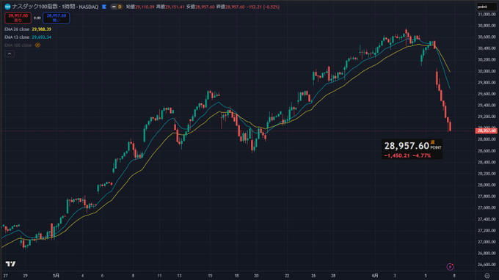Viewport: 499px width, 280px height.
Task: Click the -1,450.21 -4.77% change text
Action: (407, 155)
